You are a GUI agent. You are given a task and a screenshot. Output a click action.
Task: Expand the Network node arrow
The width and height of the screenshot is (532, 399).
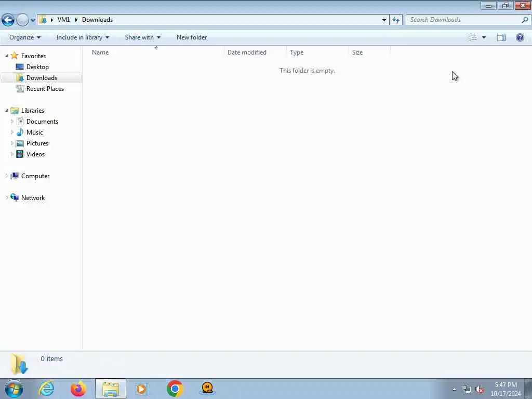(6, 198)
